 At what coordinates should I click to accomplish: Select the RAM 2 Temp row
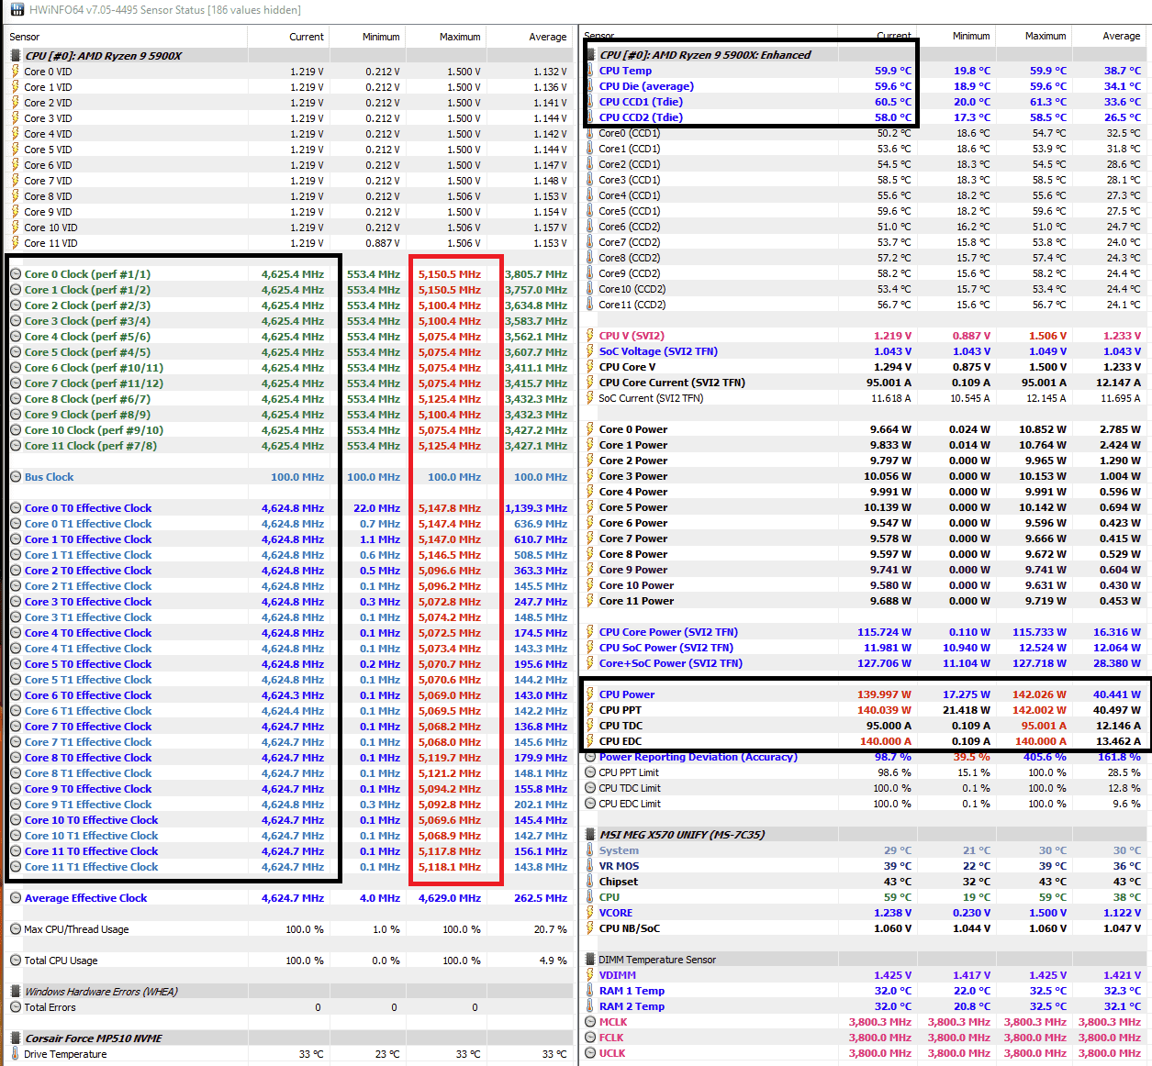click(866, 1006)
